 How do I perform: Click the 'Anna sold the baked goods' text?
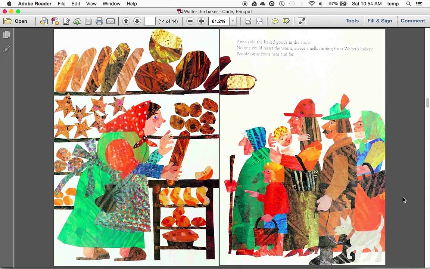(274, 42)
